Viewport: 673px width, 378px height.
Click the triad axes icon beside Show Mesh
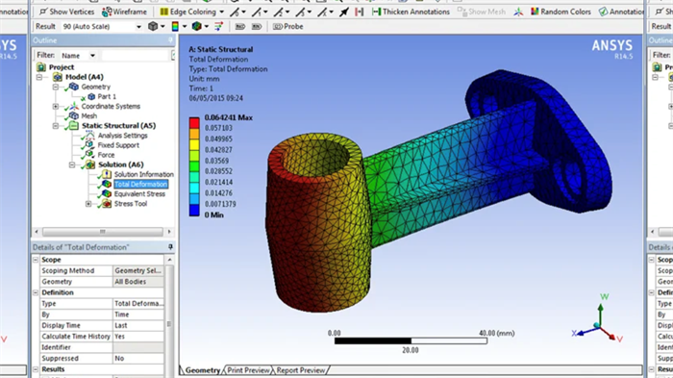[518, 12]
